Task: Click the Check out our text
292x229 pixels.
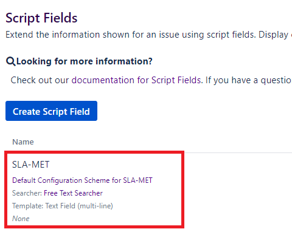Action: point(40,80)
